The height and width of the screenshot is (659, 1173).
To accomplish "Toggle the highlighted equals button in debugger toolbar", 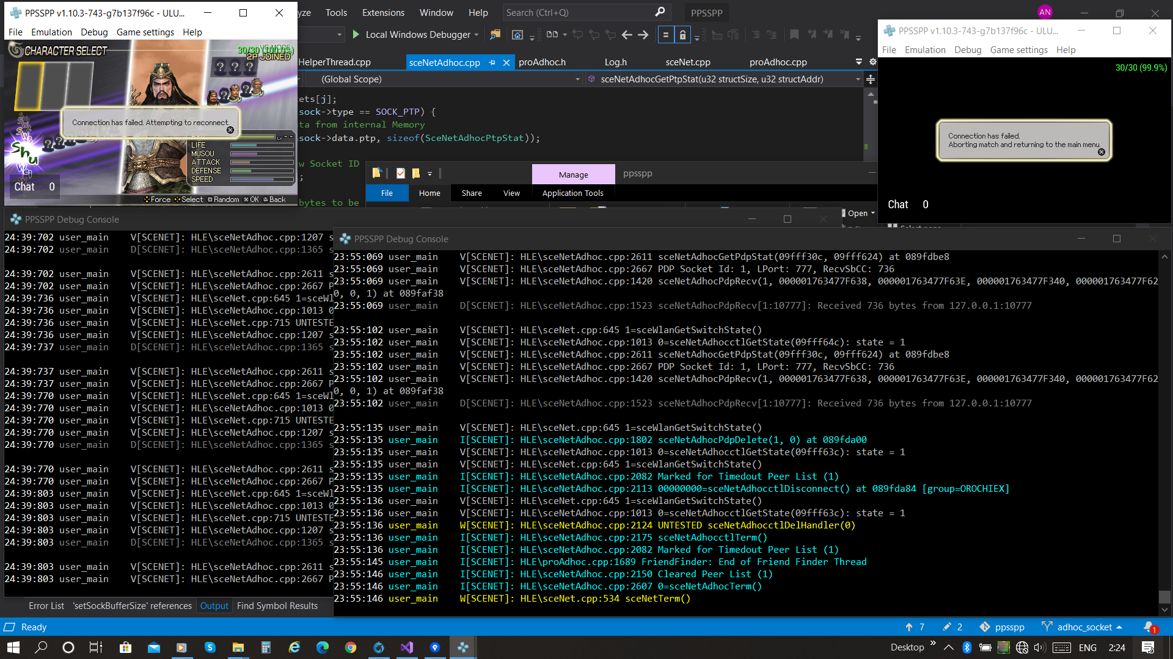I will [667, 35].
